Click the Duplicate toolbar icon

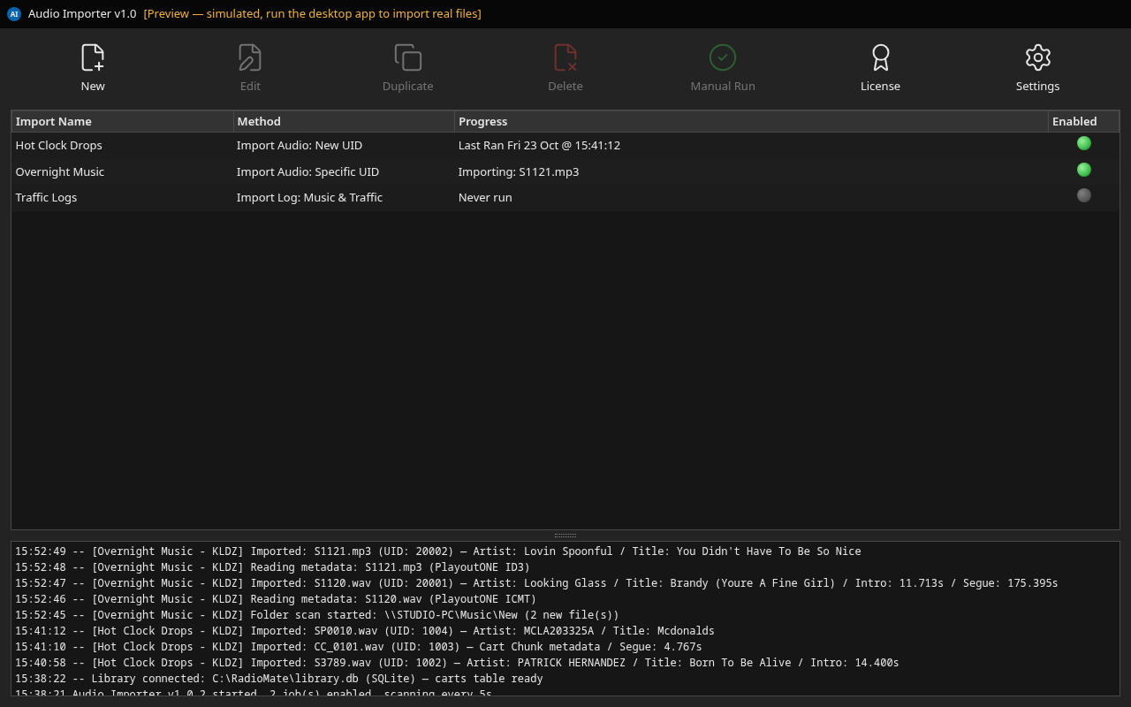pos(407,57)
